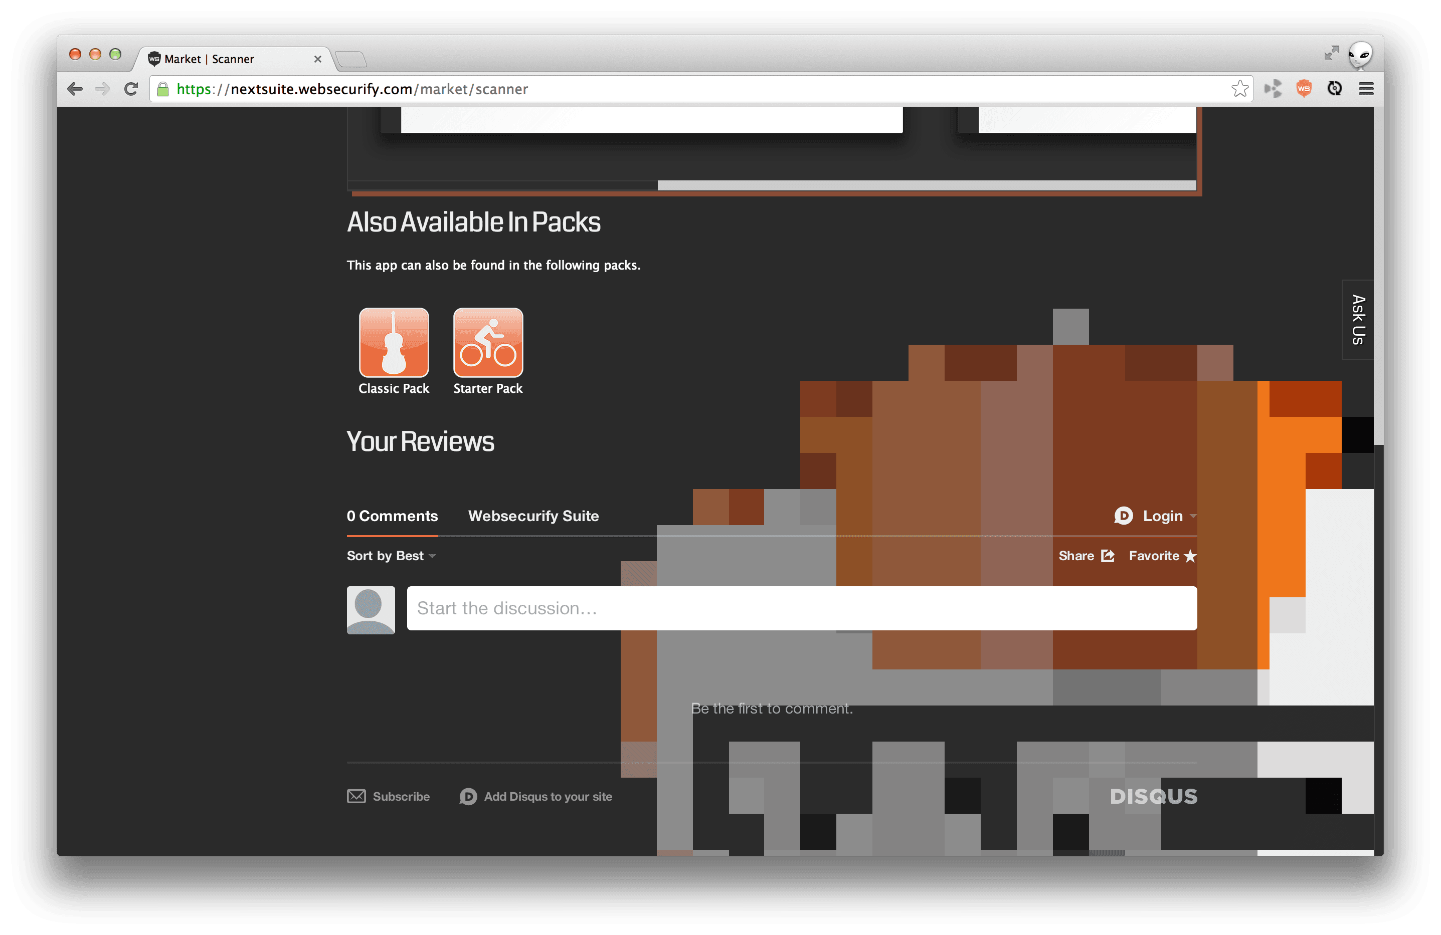
Task: Click the Be the first to comment text
Action: click(x=772, y=708)
